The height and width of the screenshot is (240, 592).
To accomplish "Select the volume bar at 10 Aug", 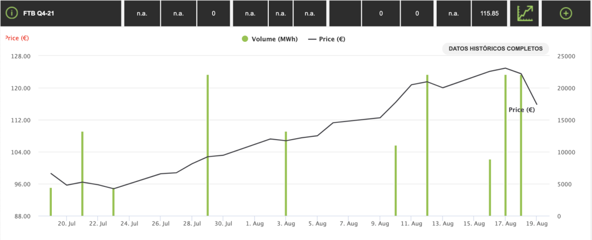I will coord(395,180).
